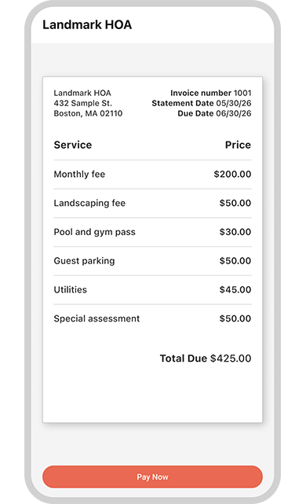Select the Invoice number 1001 text

click(x=211, y=93)
